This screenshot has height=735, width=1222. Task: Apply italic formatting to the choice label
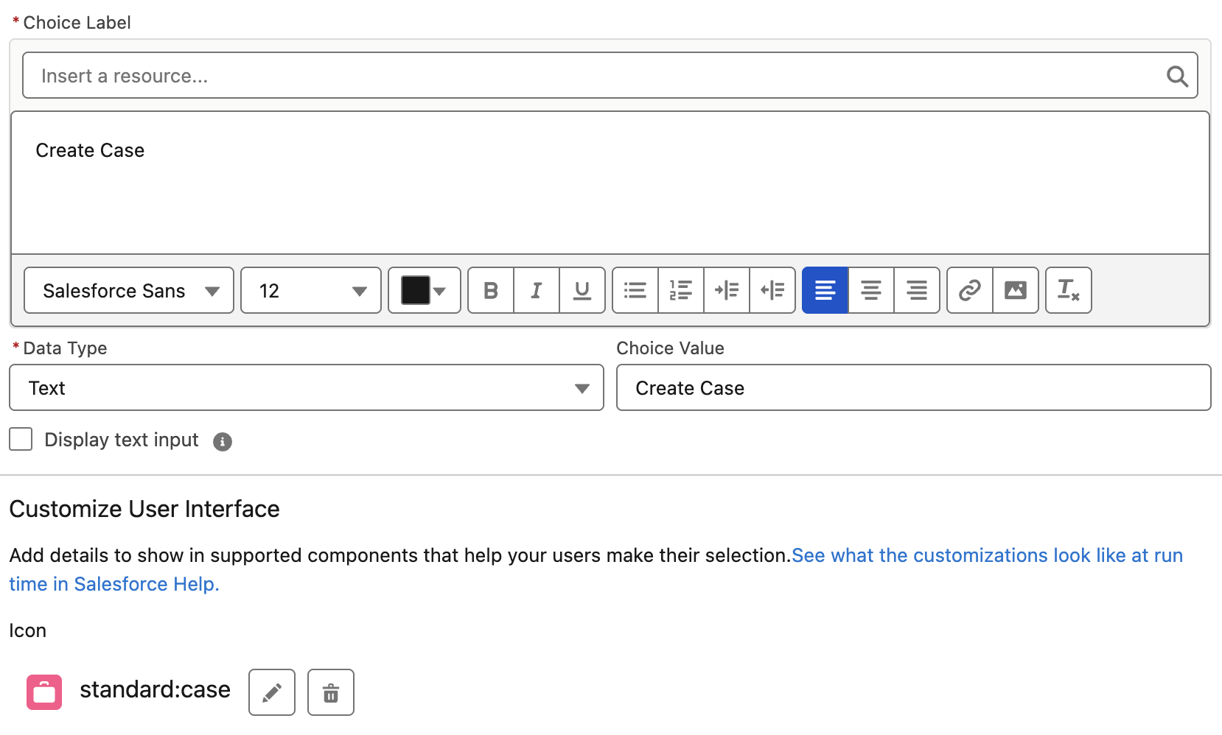pos(536,290)
